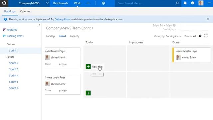Change Group by Backlog items dropdown
This screenshot has width=213, height=120.
[x=173, y=36]
